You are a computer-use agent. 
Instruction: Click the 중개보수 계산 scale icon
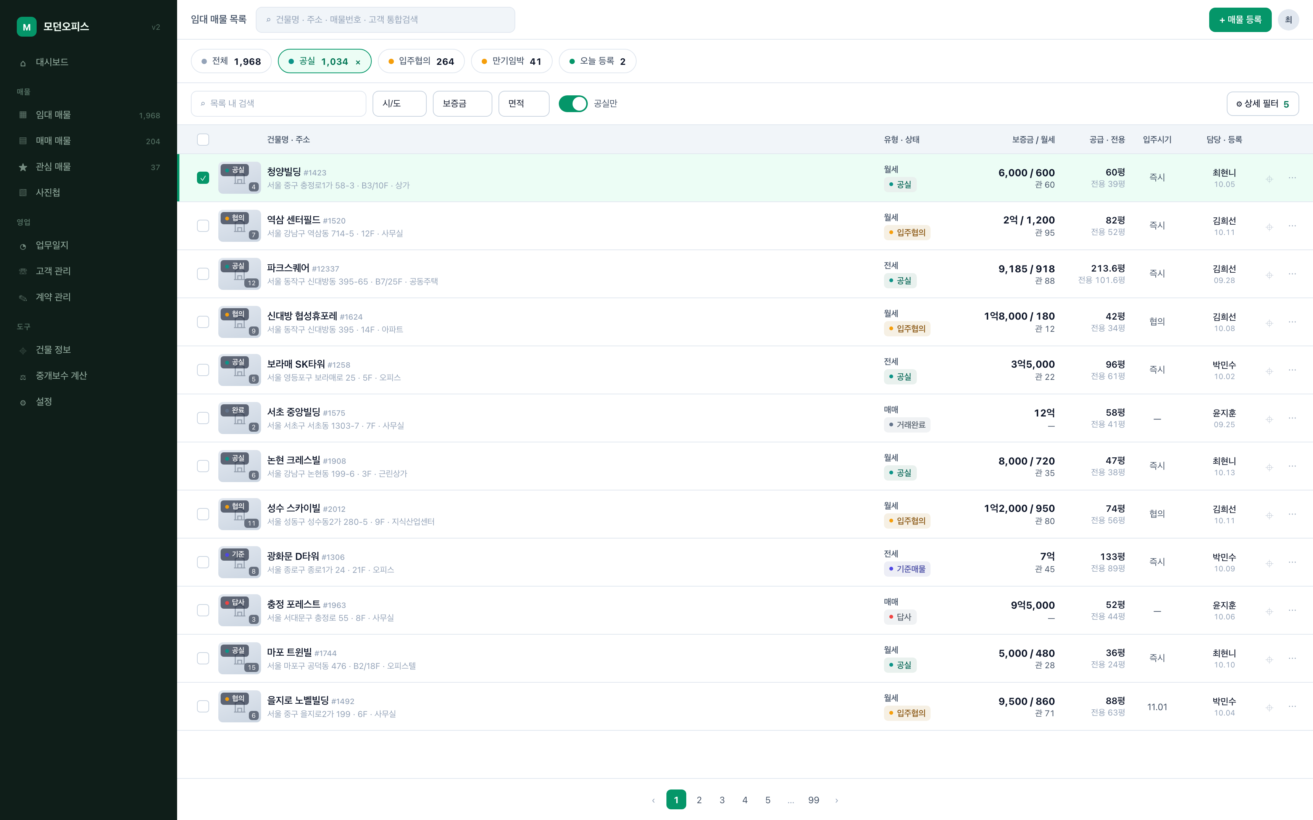coord(23,376)
